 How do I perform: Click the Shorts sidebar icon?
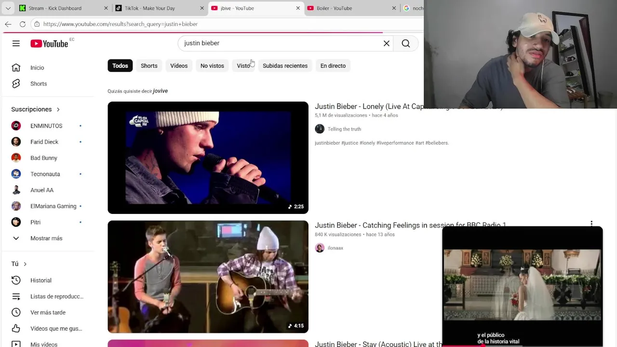(x=16, y=83)
